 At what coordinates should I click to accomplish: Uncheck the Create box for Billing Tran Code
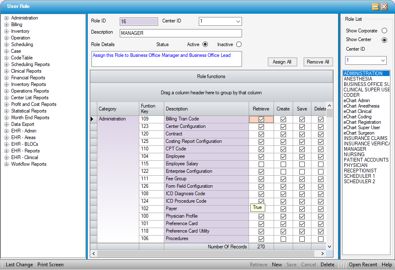[x=283, y=120]
